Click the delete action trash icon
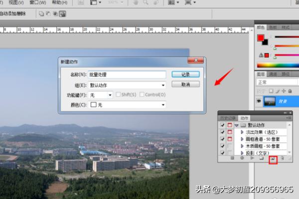Screen dimensions: 299x199 click(x=282, y=158)
